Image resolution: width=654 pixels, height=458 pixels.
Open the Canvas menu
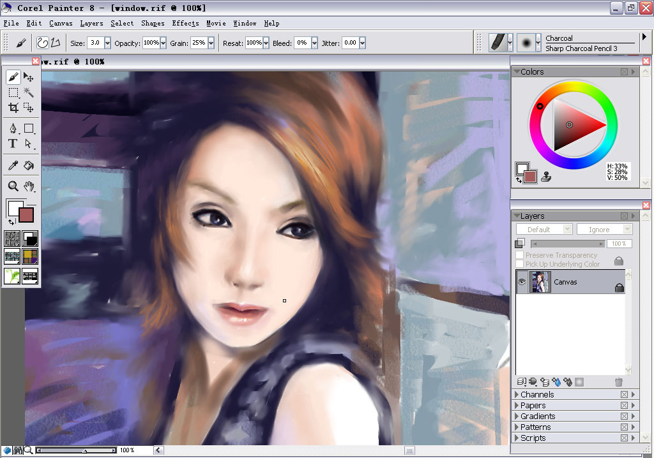(61, 24)
